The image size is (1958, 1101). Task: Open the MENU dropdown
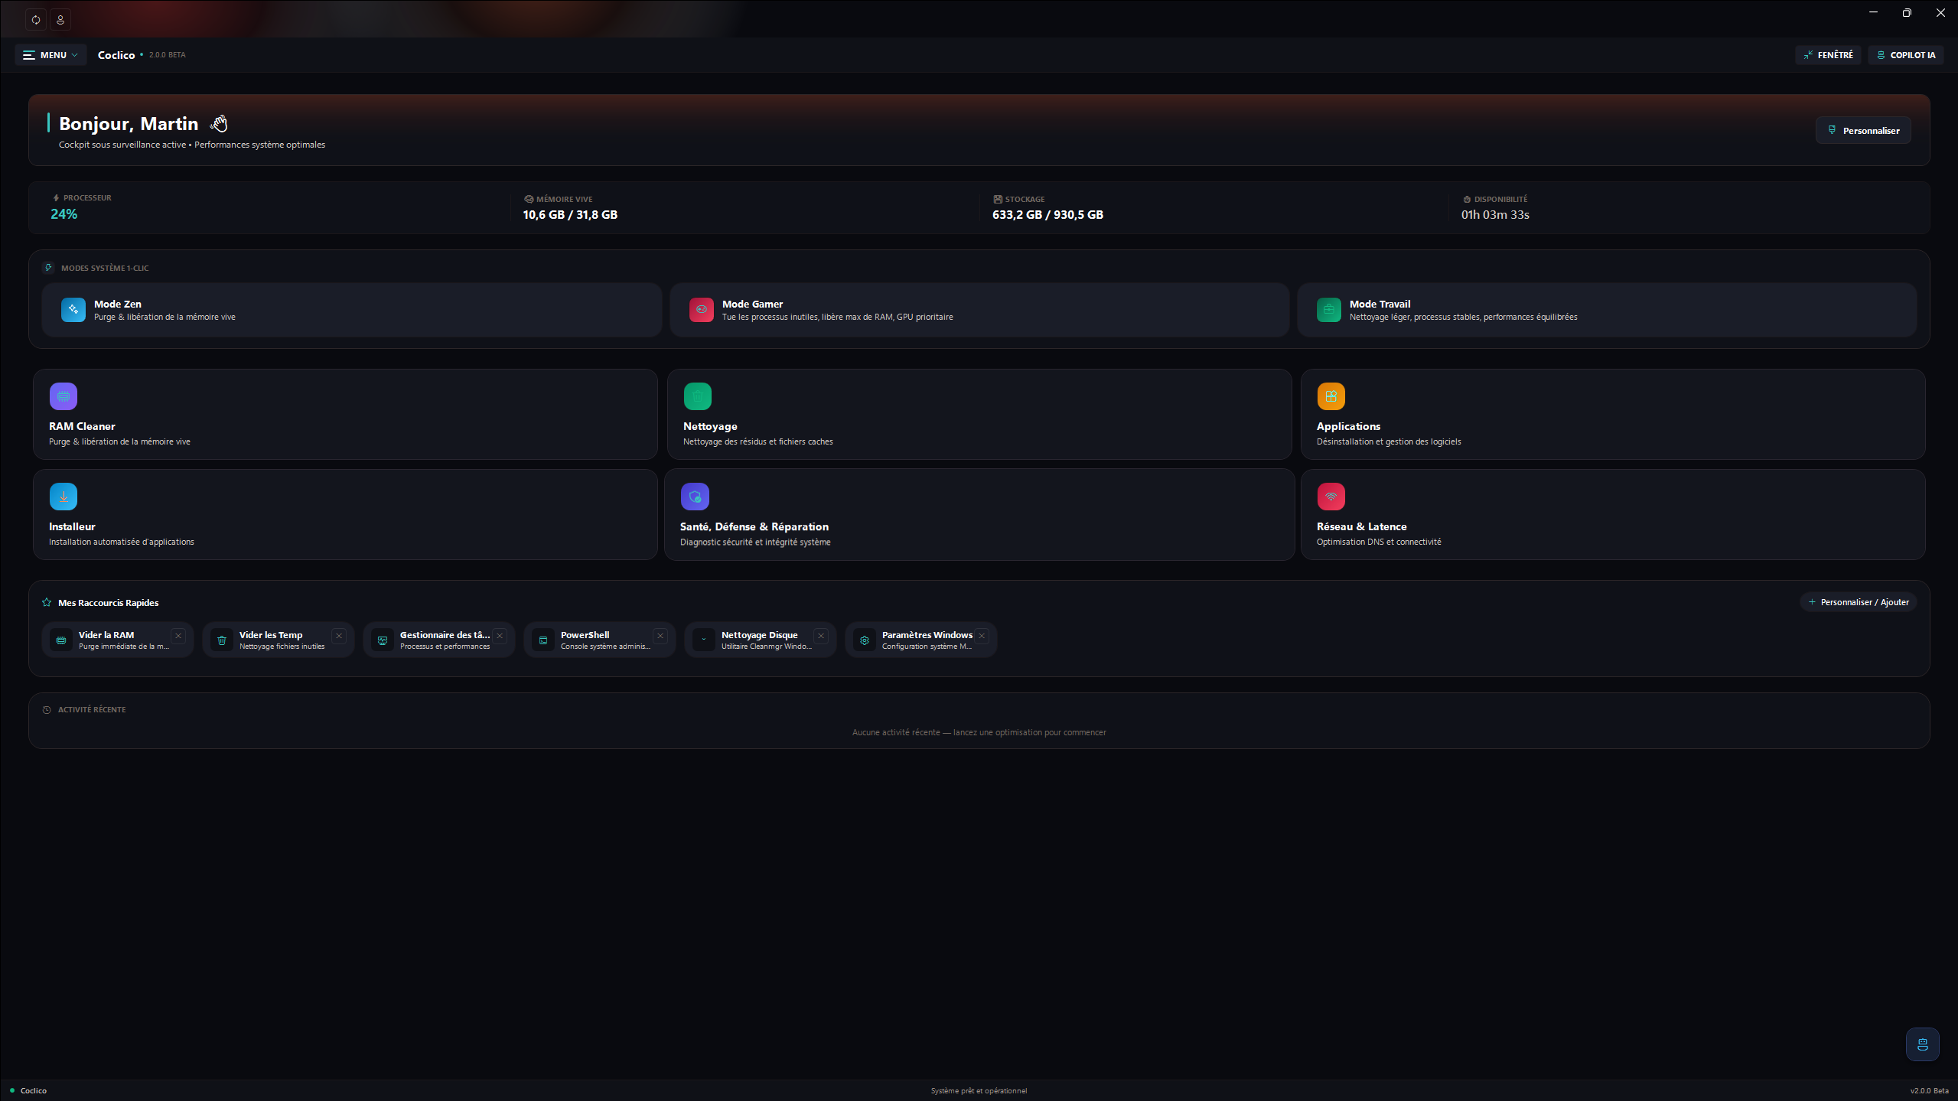(x=50, y=55)
